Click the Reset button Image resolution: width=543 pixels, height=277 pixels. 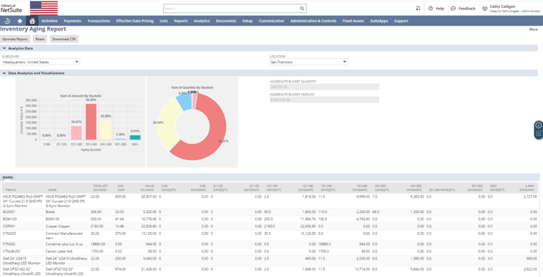pos(40,39)
